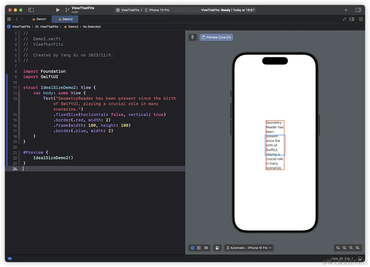Toggle the inspector panel on the right
Screen dimensions: 370x267
click(x=358, y=10)
